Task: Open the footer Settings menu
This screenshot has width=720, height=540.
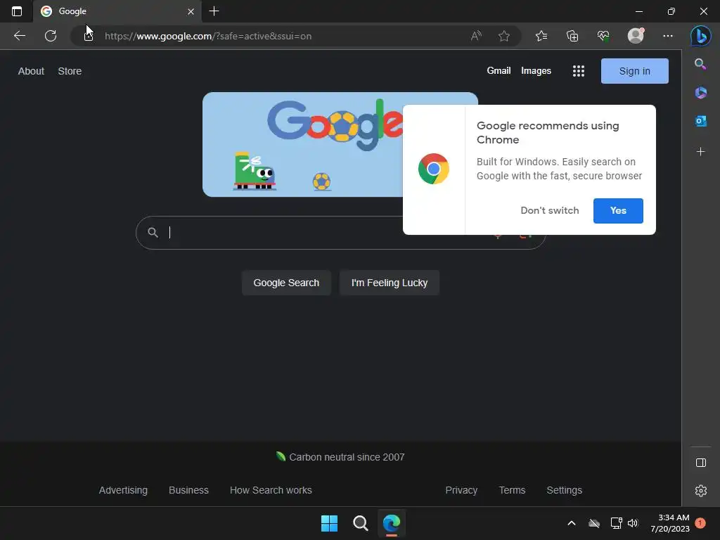Action: pyautogui.click(x=565, y=490)
